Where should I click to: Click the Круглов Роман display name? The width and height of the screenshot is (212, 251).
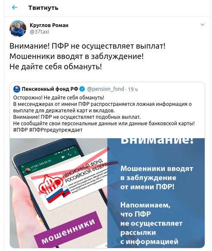pos(49,25)
